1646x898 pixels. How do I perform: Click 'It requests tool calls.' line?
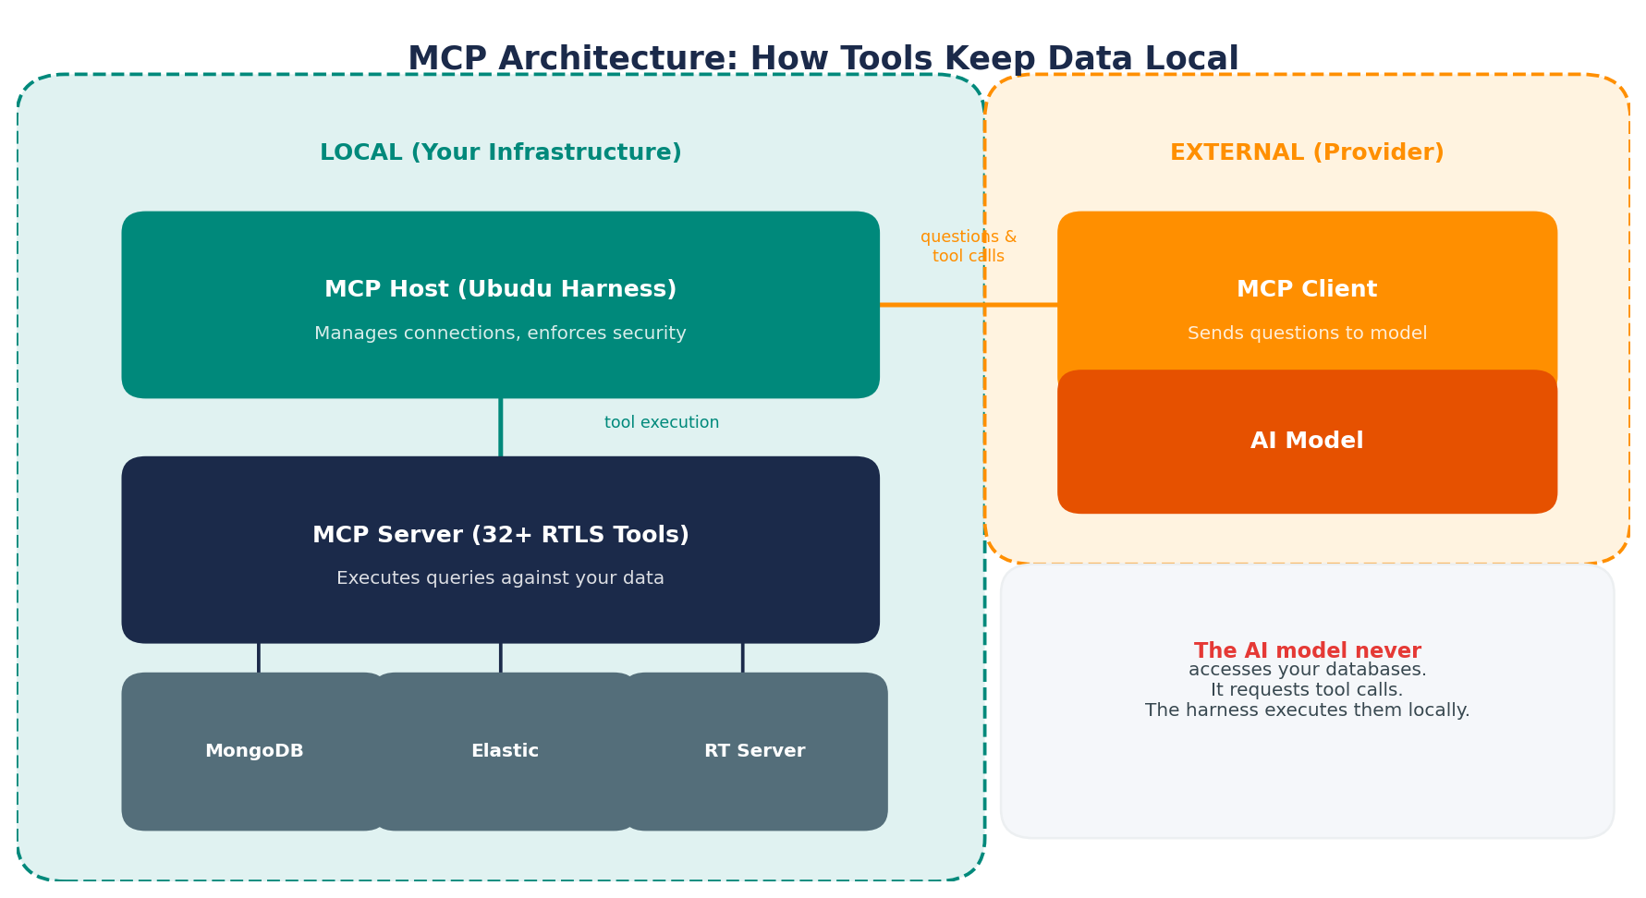1307,690
